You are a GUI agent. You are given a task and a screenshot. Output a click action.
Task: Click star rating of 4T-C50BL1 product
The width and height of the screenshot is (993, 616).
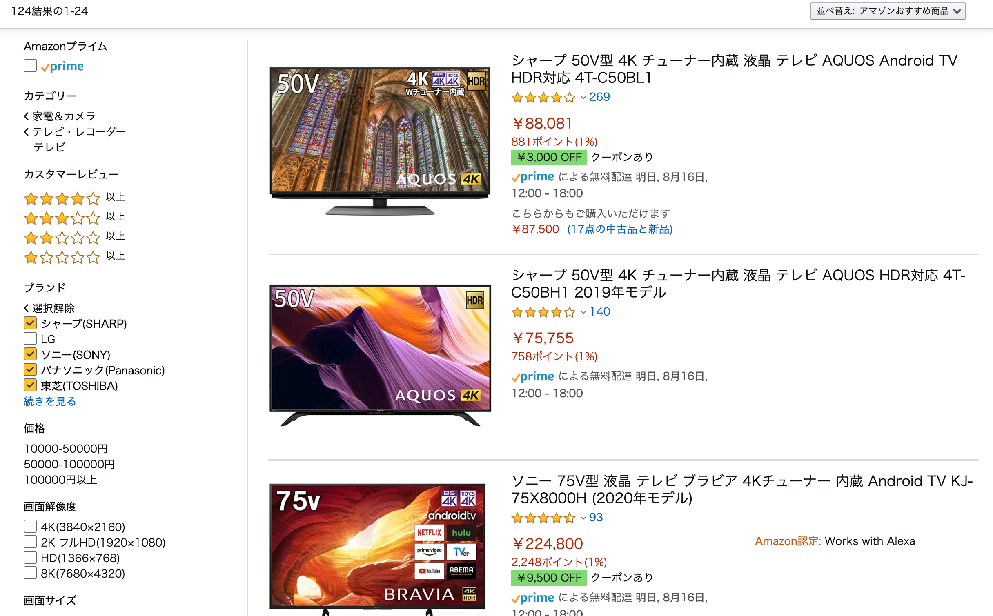point(543,98)
